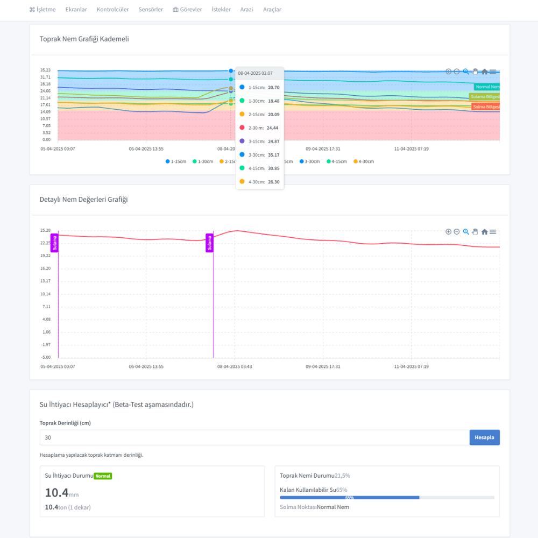
Task: Click the Toprak Derinliği input field
Action: pyautogui.click(x=253, y=437)
